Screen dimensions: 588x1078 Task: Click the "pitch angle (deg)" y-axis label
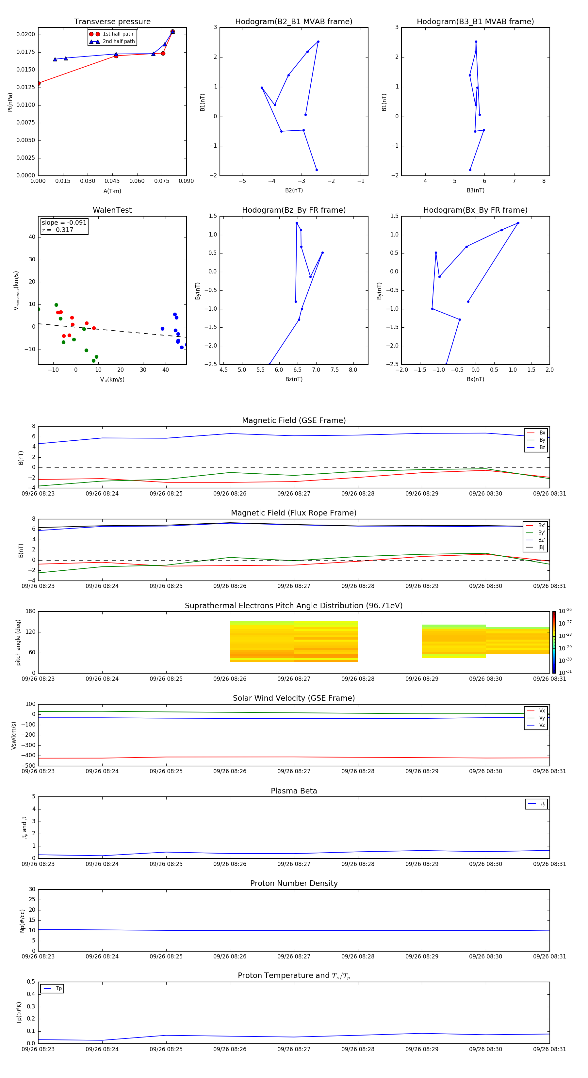[18, 642]
